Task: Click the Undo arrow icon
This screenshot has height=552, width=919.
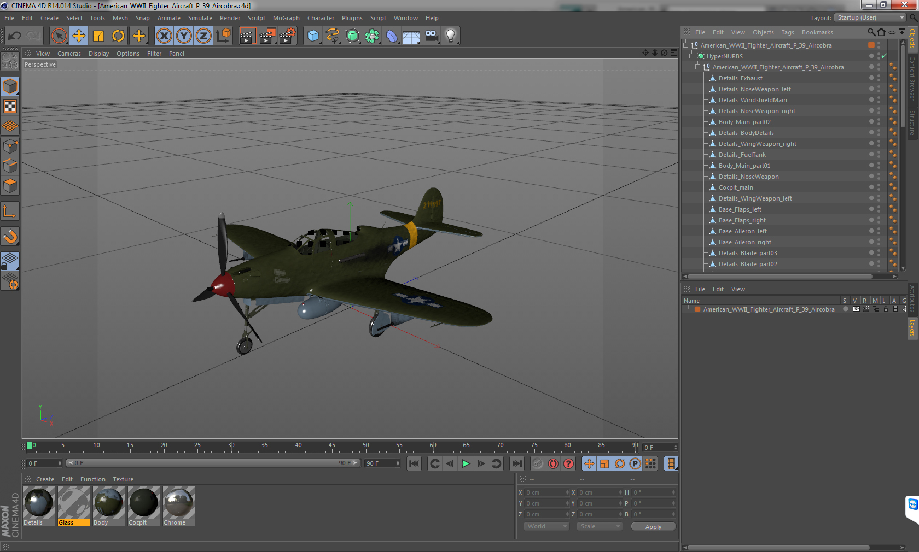Action: click(x=15, y=36)
